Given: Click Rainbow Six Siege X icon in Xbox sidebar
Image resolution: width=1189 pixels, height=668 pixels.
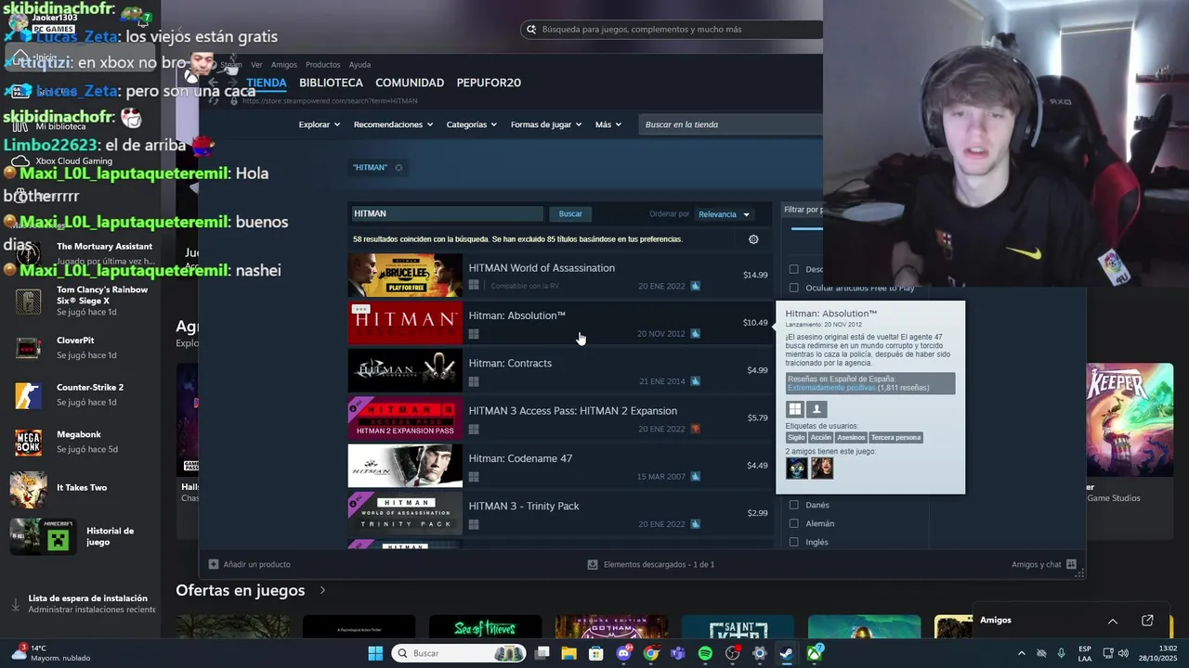Looking at the screenshot, I should pyautogui.click(x=29, y=301).
